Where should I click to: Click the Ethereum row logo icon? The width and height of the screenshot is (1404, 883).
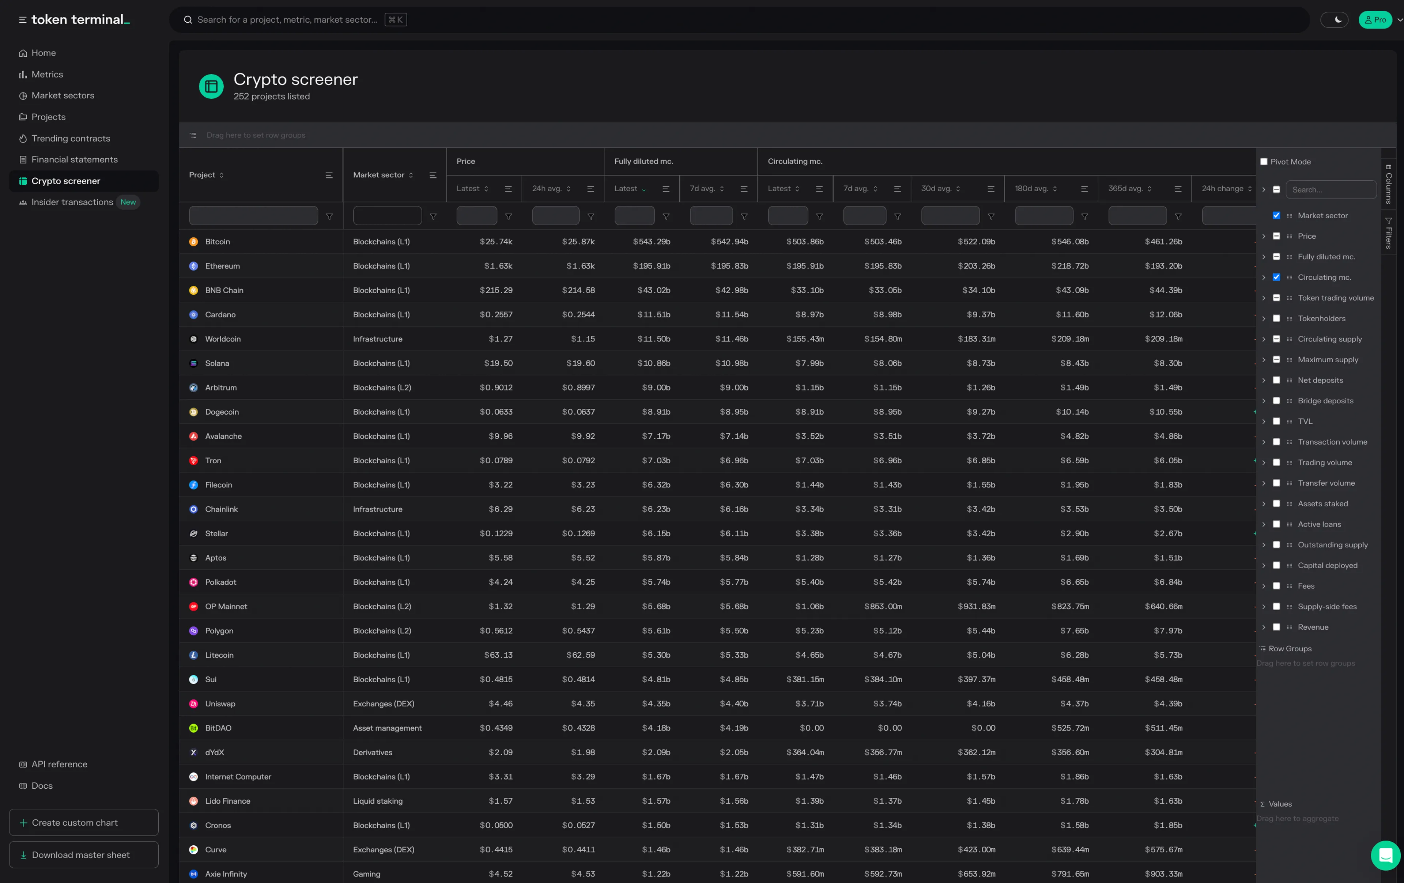pos(193,266)
